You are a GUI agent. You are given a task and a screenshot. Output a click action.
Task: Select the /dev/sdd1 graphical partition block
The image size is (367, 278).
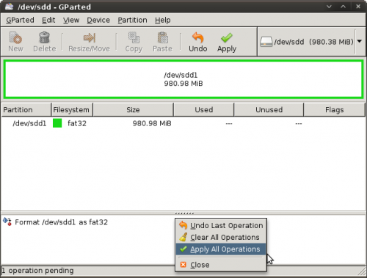point(183,79)
